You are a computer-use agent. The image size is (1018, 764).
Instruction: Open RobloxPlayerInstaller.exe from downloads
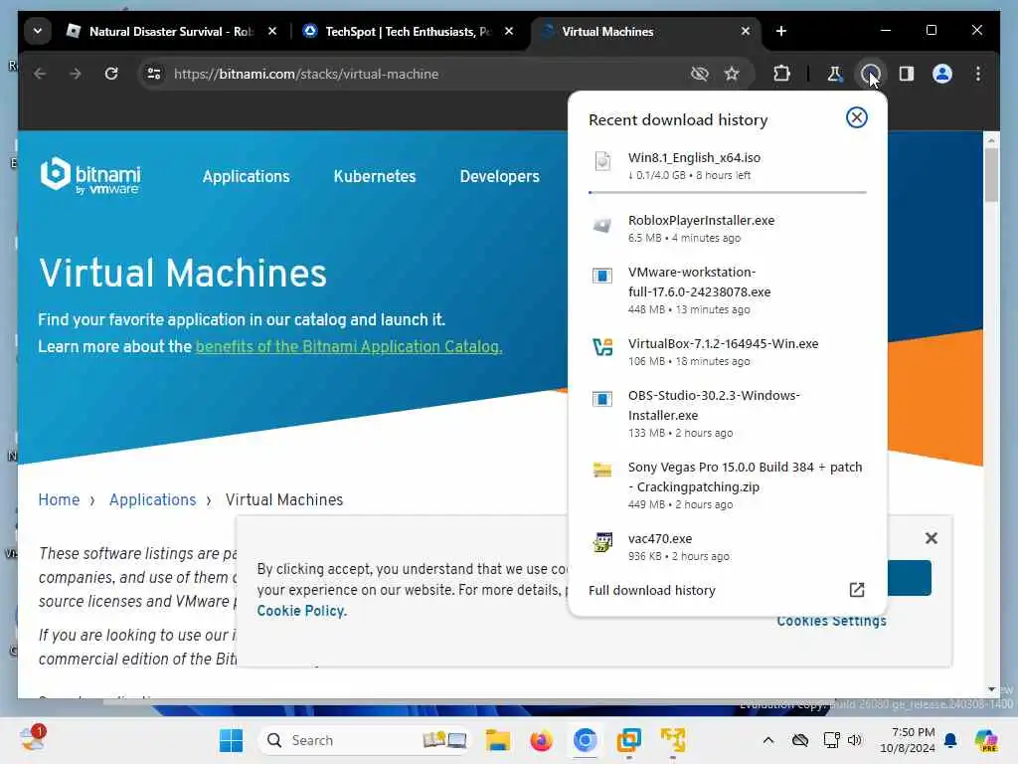pyautogui.click(x=727, y=229)
